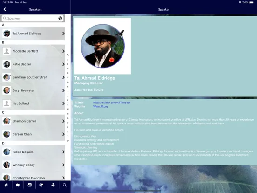Image resolution: width=257 pixels, height=193 pixels.
Task: Tap the Wi-Fi indicator in status bar
Action: (240, 2)
